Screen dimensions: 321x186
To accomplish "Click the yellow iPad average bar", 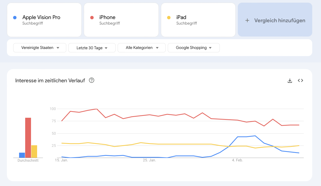I will [x=34, y=151].
